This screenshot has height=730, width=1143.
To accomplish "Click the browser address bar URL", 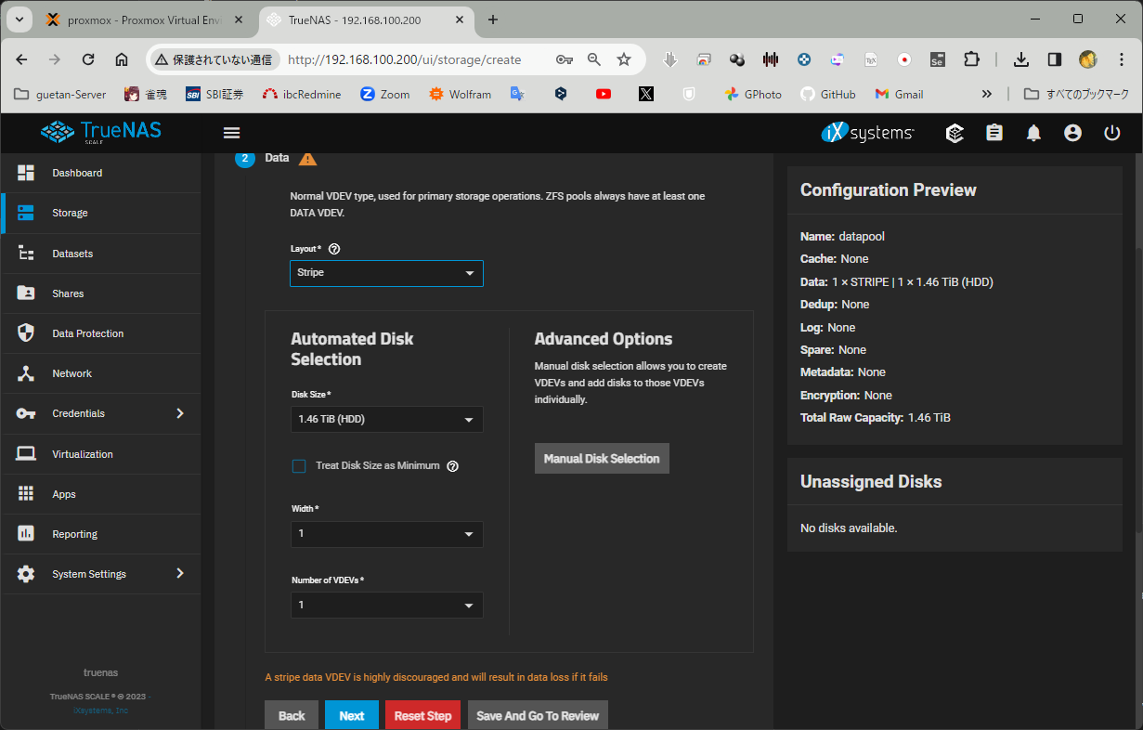I will (404, 59).
